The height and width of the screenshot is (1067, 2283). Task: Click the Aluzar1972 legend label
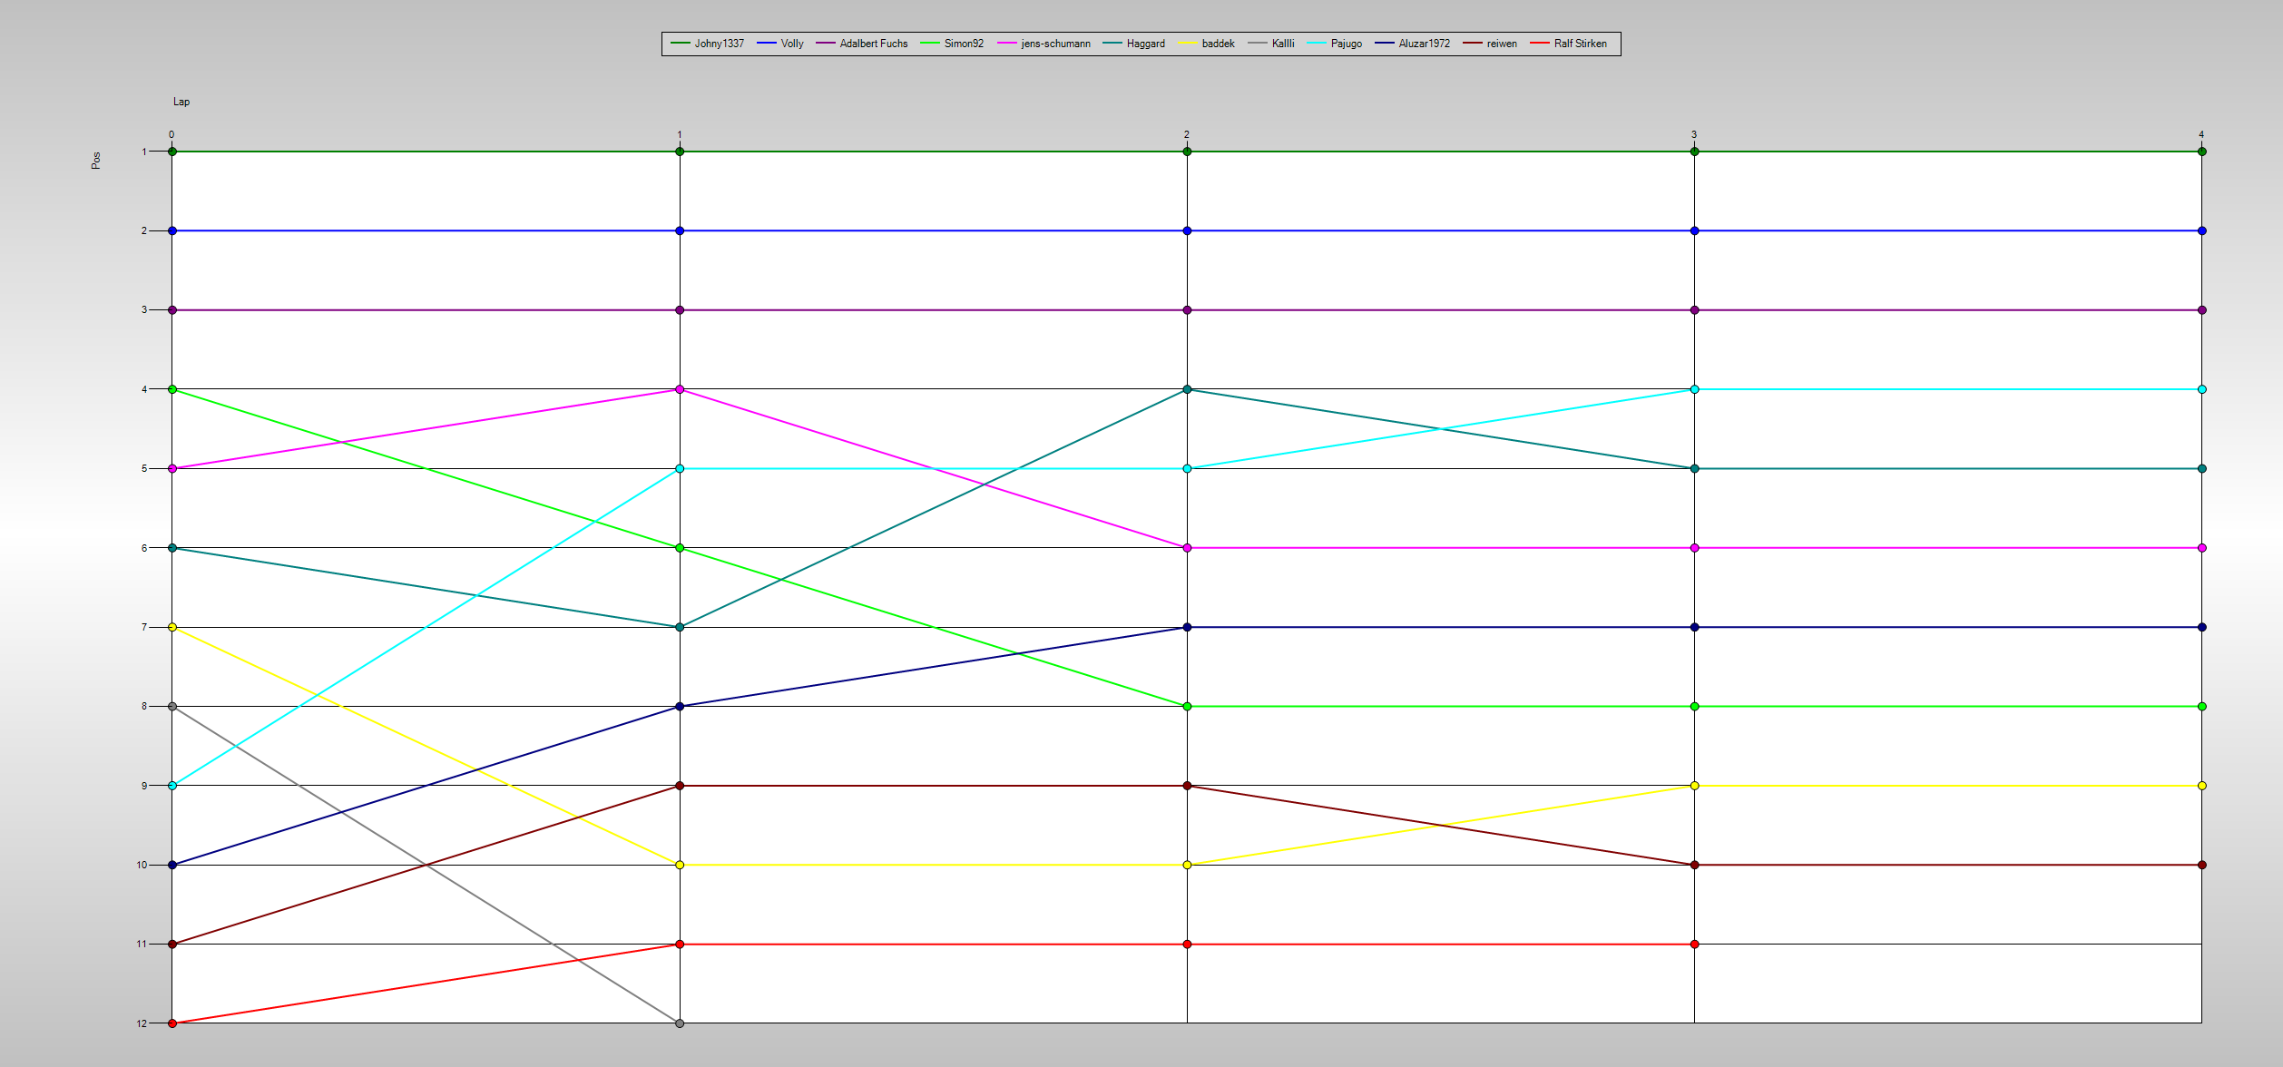(1424, 44)
